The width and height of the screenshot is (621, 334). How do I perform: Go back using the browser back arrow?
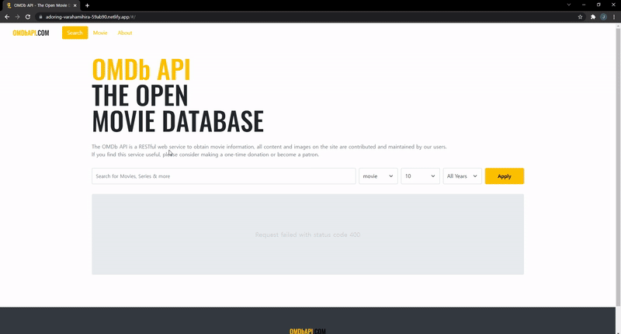pos(7,17)
